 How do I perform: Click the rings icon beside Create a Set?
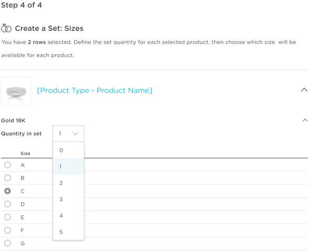(x=6, y=28)
